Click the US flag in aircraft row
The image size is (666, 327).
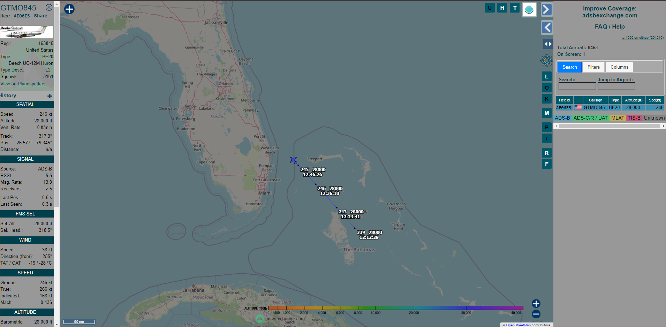point(578,107)
